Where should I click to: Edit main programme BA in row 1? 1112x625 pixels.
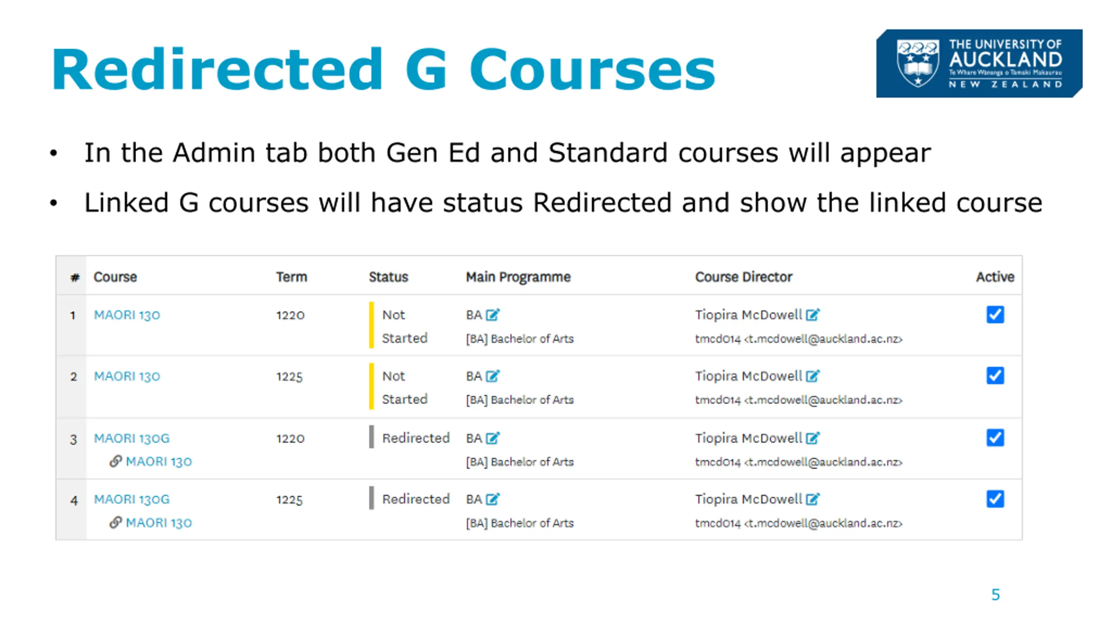click(x=493, y=315)
